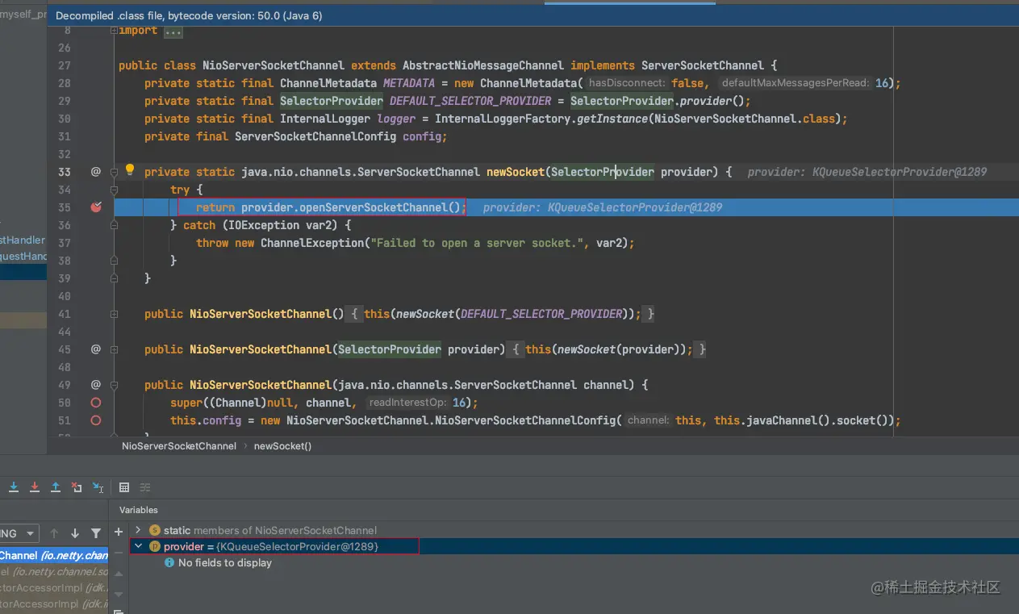Expand the folded constructor at line 45

point(115,349)
